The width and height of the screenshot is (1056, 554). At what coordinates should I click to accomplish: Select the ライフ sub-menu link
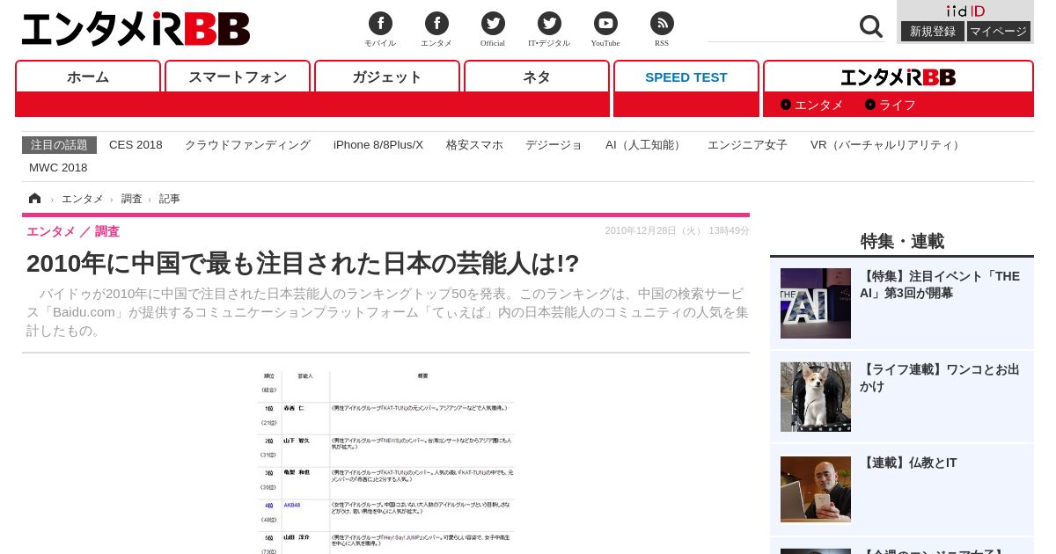pos(891,105)
